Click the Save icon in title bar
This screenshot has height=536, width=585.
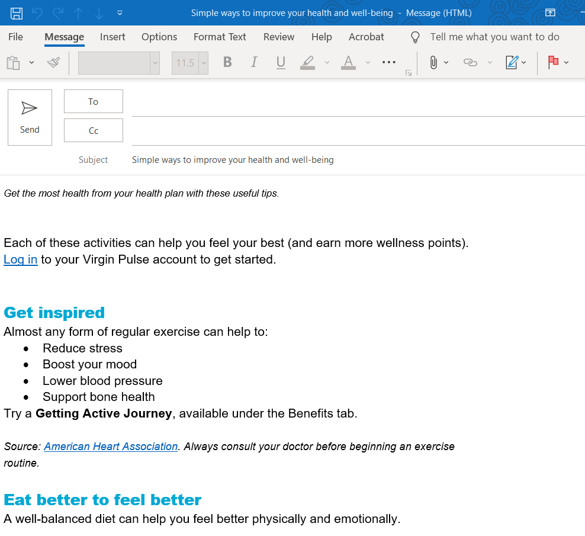[17, 12]
